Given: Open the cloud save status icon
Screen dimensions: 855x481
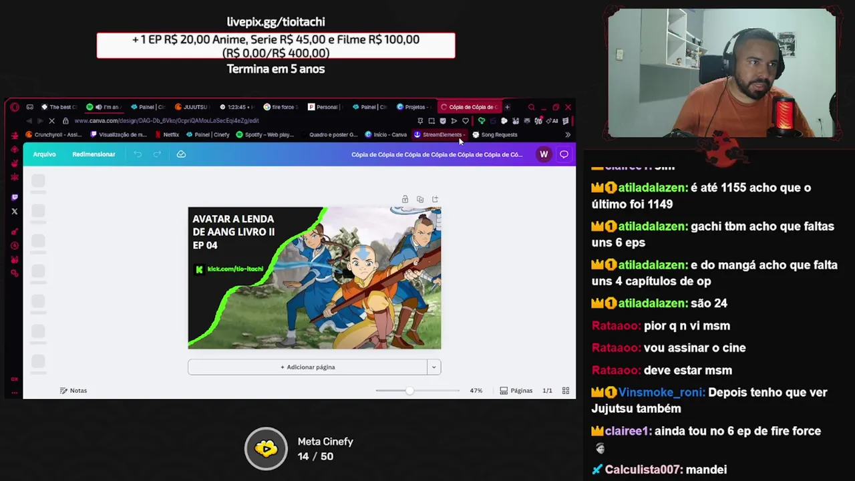Looking at the screenshot, I should [181, 154].
